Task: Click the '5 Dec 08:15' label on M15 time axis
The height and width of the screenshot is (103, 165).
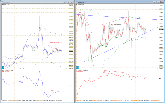Action: [85, 101]
